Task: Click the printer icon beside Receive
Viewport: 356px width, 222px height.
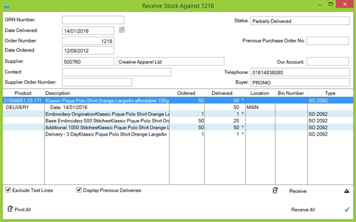Action: 275,191
